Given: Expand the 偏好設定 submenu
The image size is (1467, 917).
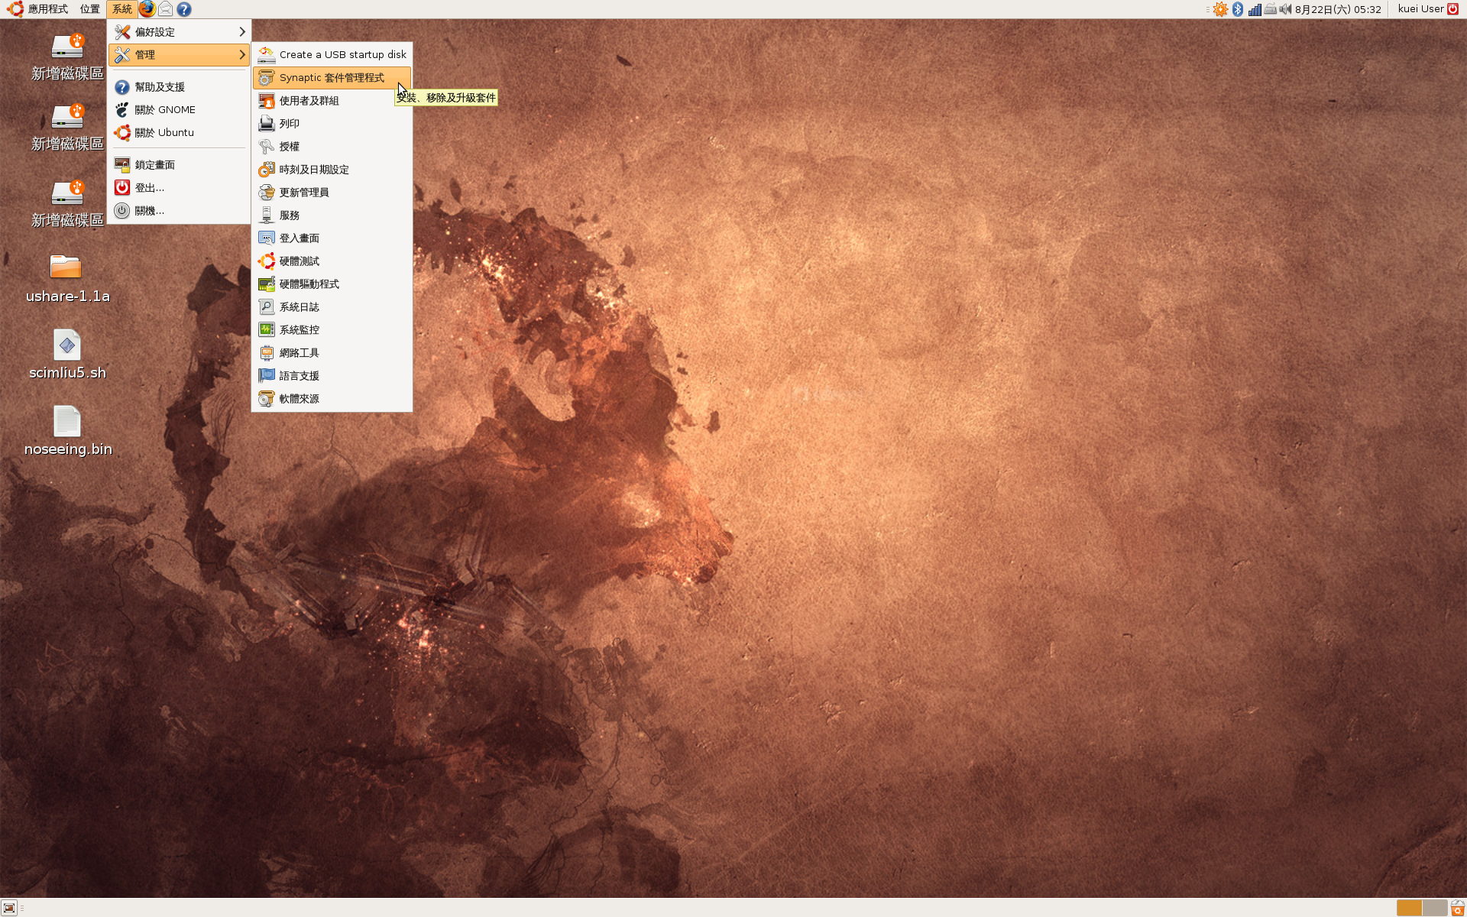Looking at the screenshot, I should pyautogui.click(x=180, y=32).
